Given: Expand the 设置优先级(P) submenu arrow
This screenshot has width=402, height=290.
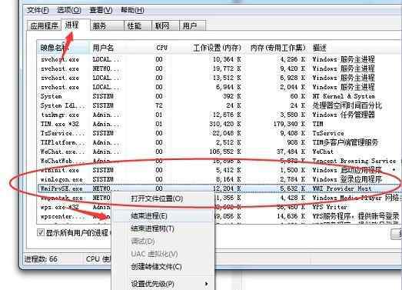Looking at the screenshot, I should (206, 284).
